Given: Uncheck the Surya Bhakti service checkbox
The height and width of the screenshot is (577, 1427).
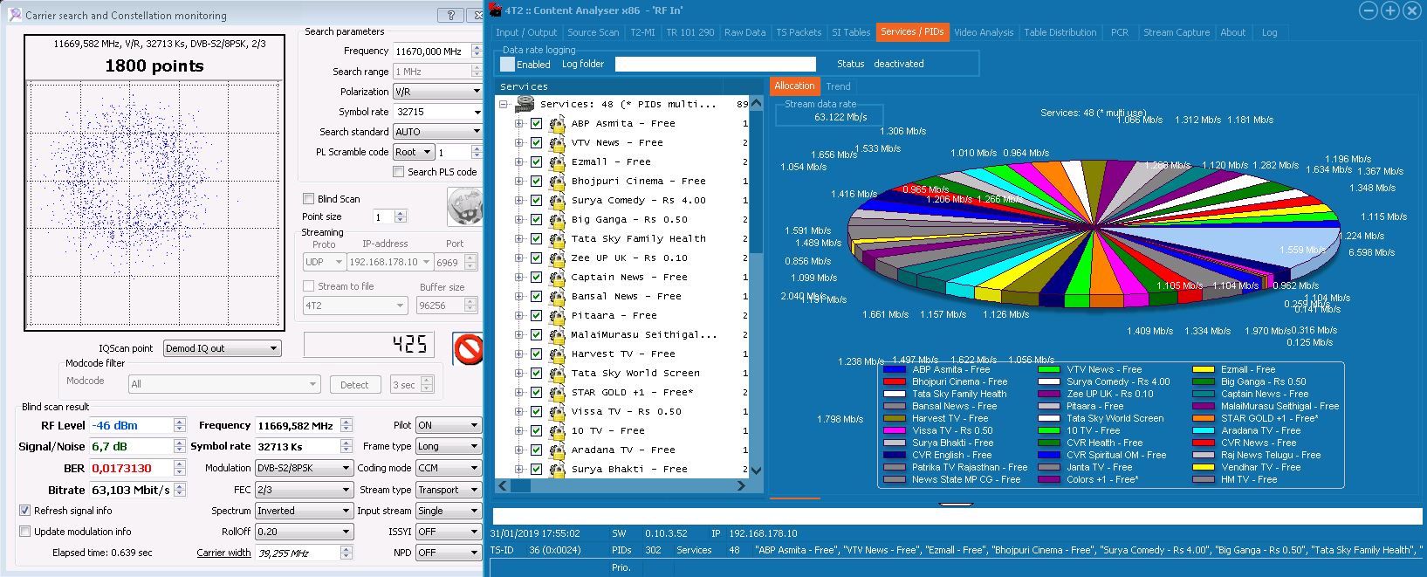Looking at the screenshot, I should click(x=536, y=470).
